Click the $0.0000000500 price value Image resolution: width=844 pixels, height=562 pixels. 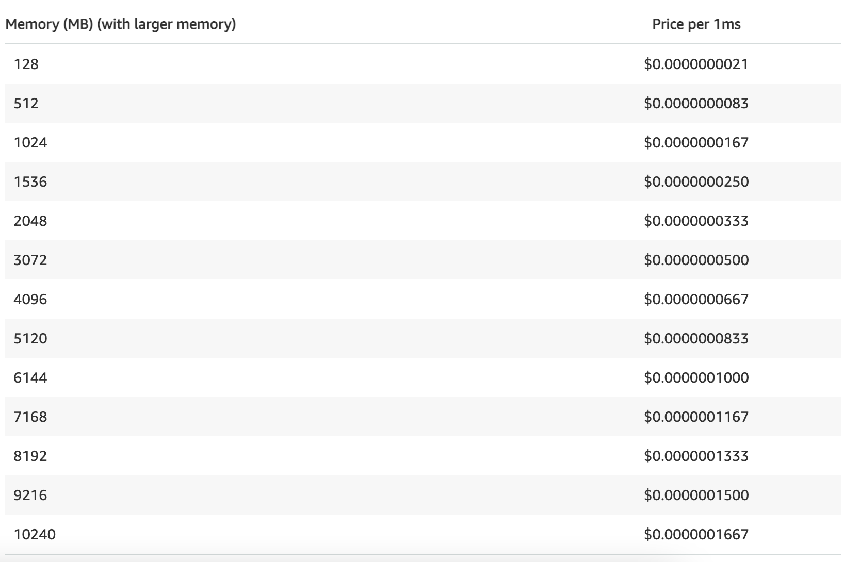coord(696,260)
